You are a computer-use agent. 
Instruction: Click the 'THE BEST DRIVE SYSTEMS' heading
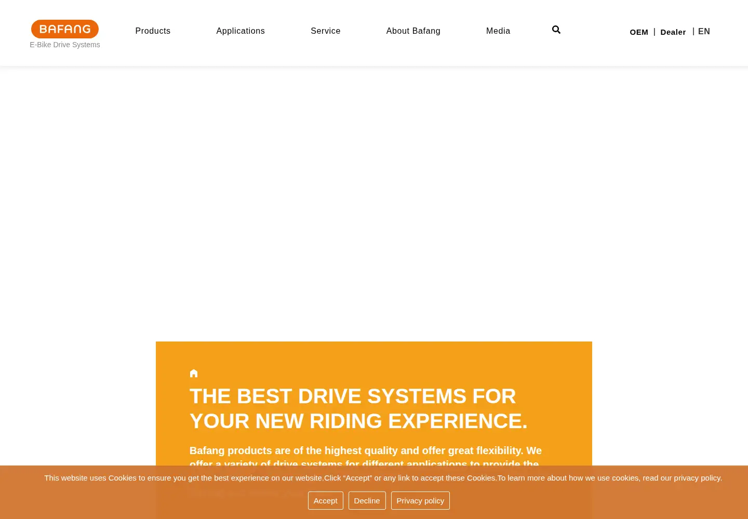coord(358,408)
